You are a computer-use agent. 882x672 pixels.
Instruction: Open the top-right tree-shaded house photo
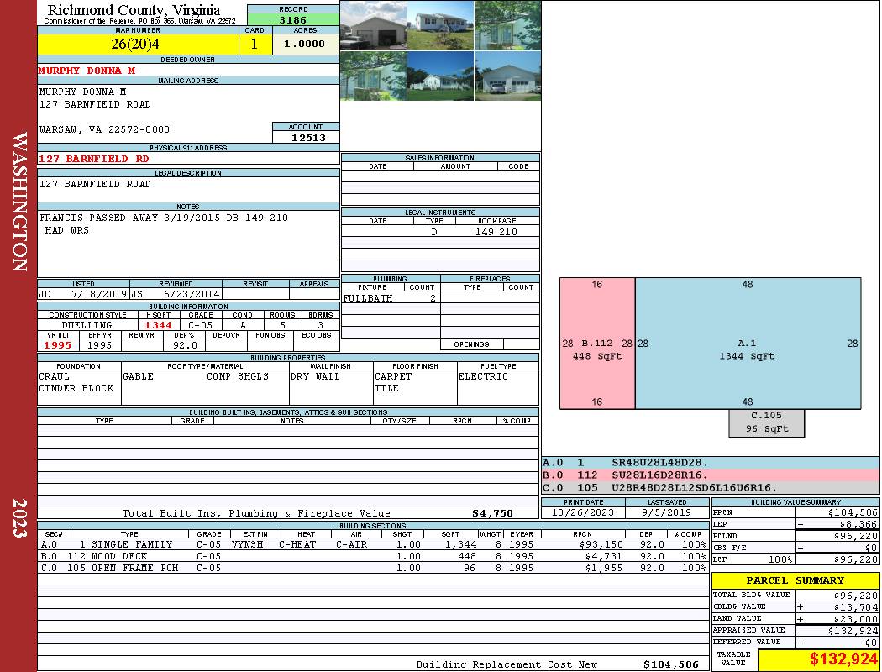tap(508, 25)
